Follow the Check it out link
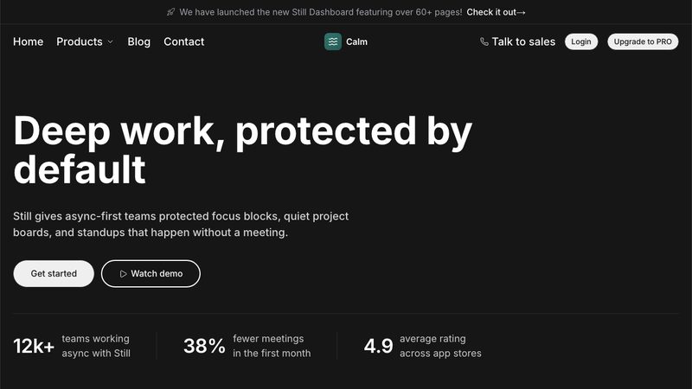The image size is (692, 389). (496, 12)
